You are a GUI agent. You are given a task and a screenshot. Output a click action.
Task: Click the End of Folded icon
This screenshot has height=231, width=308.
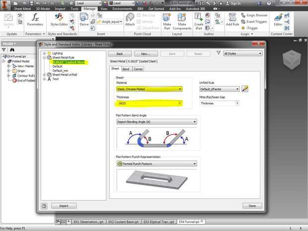click(14, 80)
